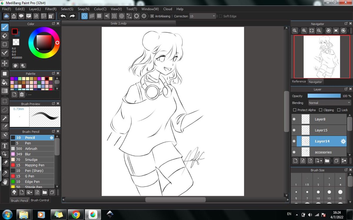Select the Hand pan tool
The height and width of the screenshot is (220, 353).
pyautogui.click(x=5, y=182)
